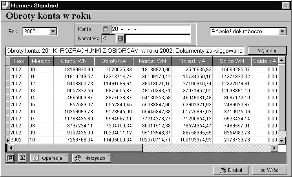Click cell 8797234,11 in Obroty WN
This screenshot has width=292, height=177.
click(74, 126)
